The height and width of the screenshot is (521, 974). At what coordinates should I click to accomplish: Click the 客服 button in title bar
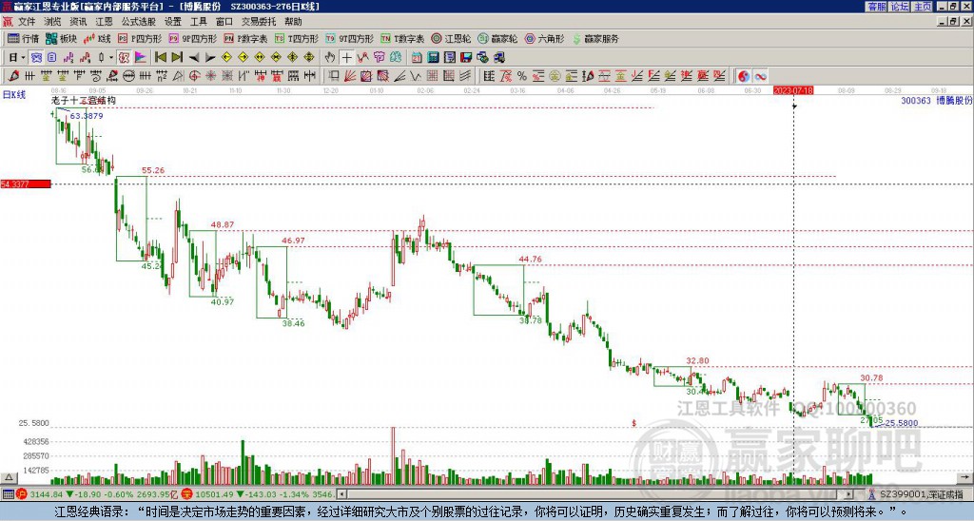[876, 7]
